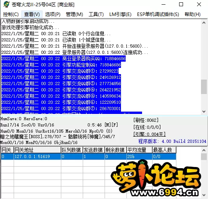The height and width of the screenshot is (199, 208).
Task: Open the 帮助(H) menu
Action: 192,14
